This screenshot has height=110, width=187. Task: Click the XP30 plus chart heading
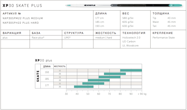pos(43,60)
